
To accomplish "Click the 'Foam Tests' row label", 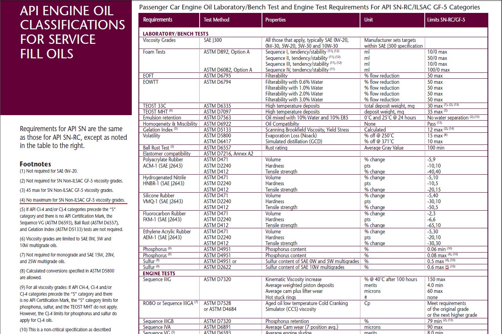I will (x=154, y=52).
